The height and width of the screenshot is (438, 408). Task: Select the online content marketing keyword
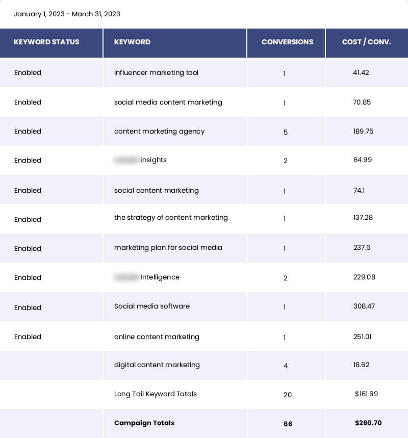(x=157, y=337)
